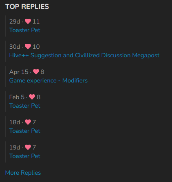Open the Game experience - Modifiers topic
172x182 pixels.
tap(49, 80)
